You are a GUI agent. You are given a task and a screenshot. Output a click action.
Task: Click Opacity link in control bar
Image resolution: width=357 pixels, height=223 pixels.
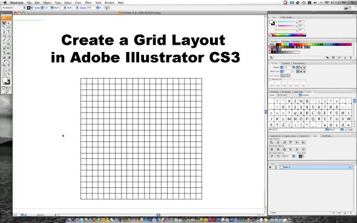point(83,8)
